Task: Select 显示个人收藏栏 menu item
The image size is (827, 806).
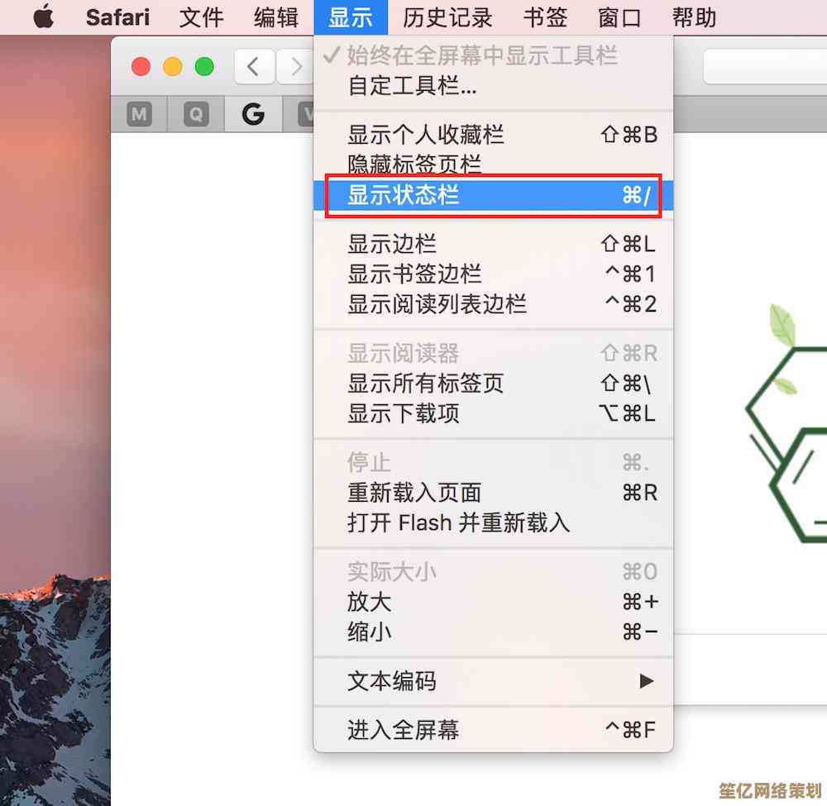Action: 493,135
